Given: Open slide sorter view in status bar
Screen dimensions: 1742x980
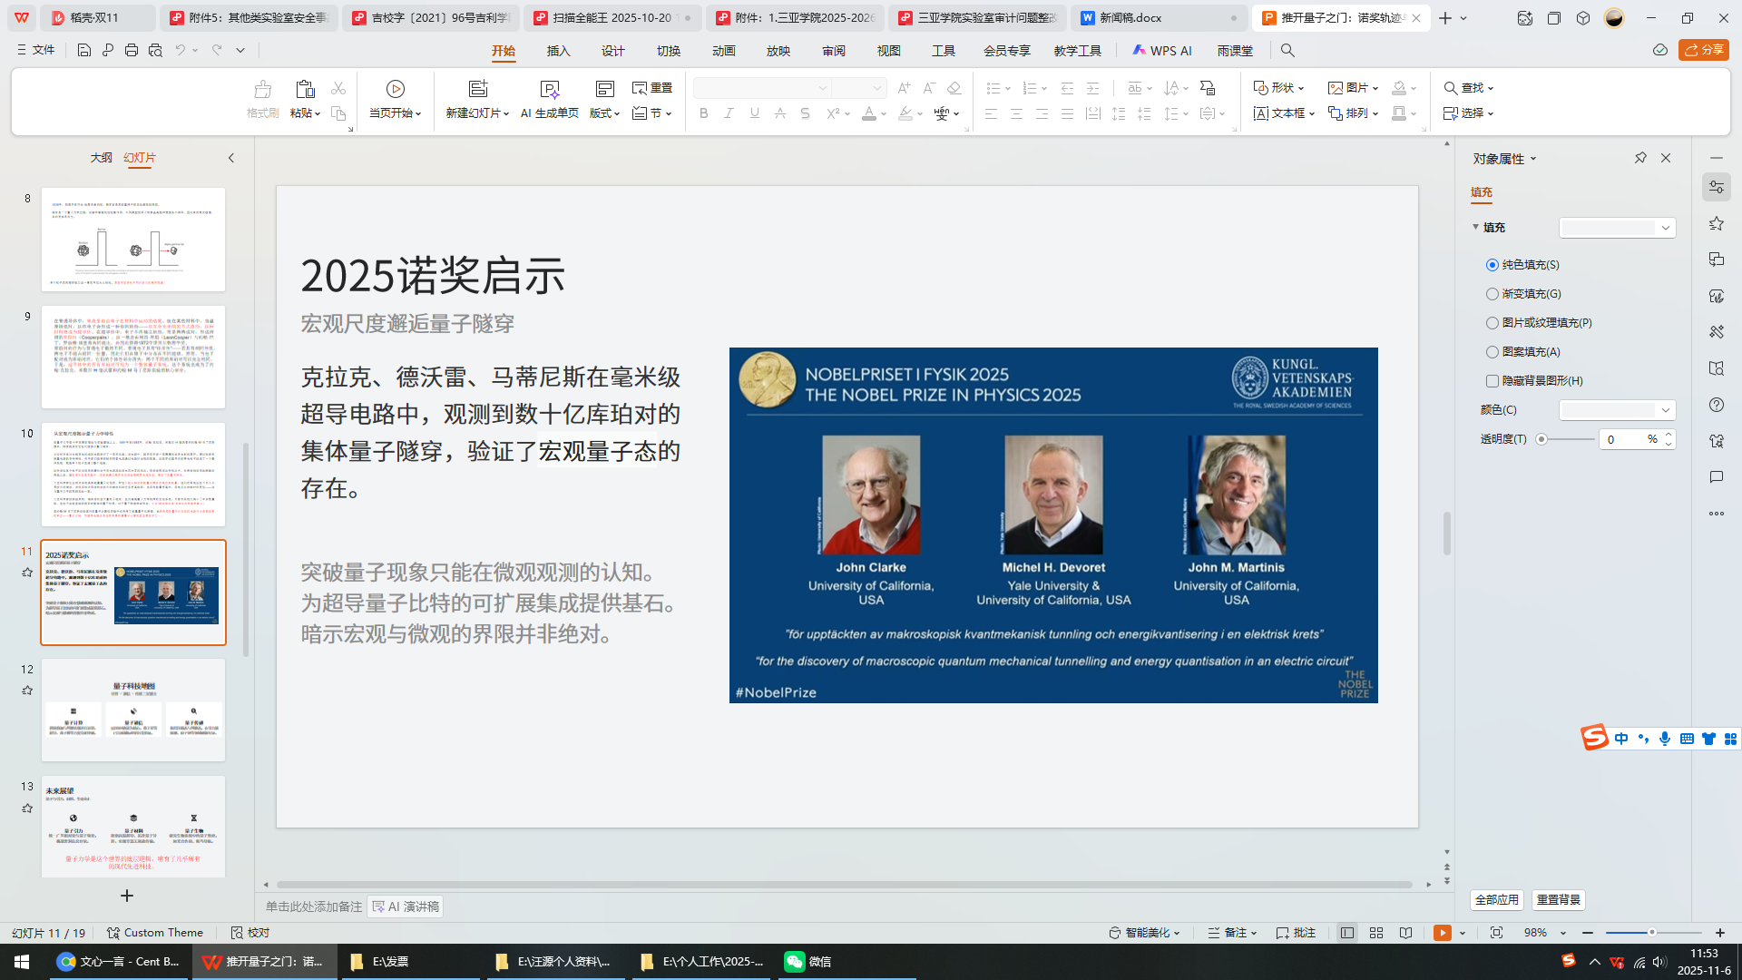Looking at the screenshot, I should coord(1375,933).
